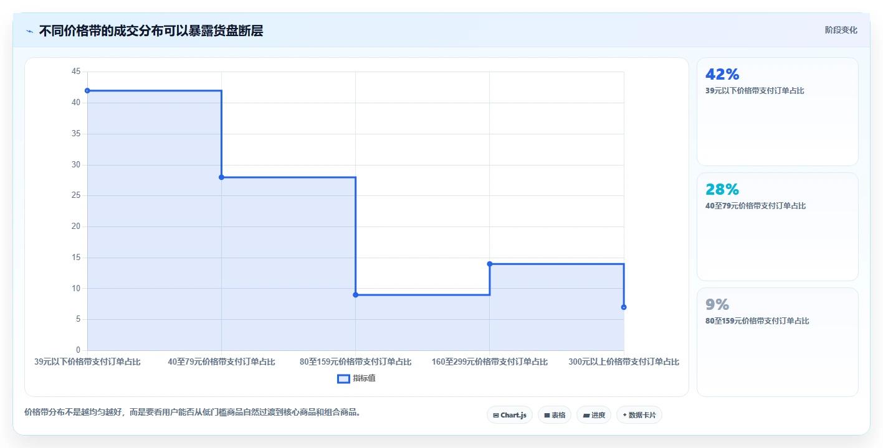Click card caption 39元以下价格带支付订单占比 under 42%
The image size is (883, 448).
coord(755,91)
